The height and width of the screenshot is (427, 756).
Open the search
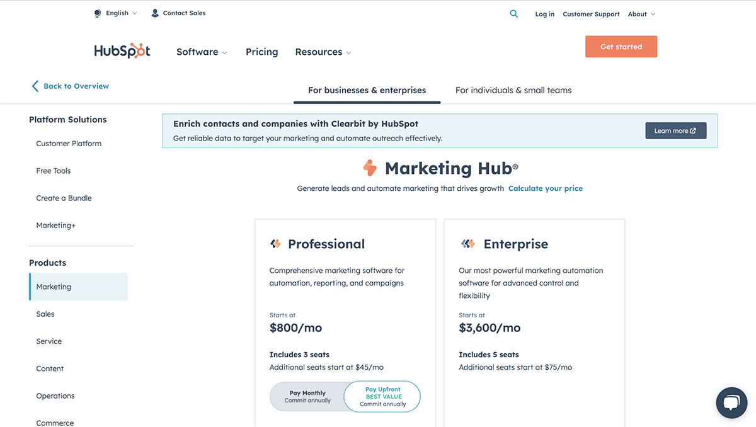tap(513, 13)
